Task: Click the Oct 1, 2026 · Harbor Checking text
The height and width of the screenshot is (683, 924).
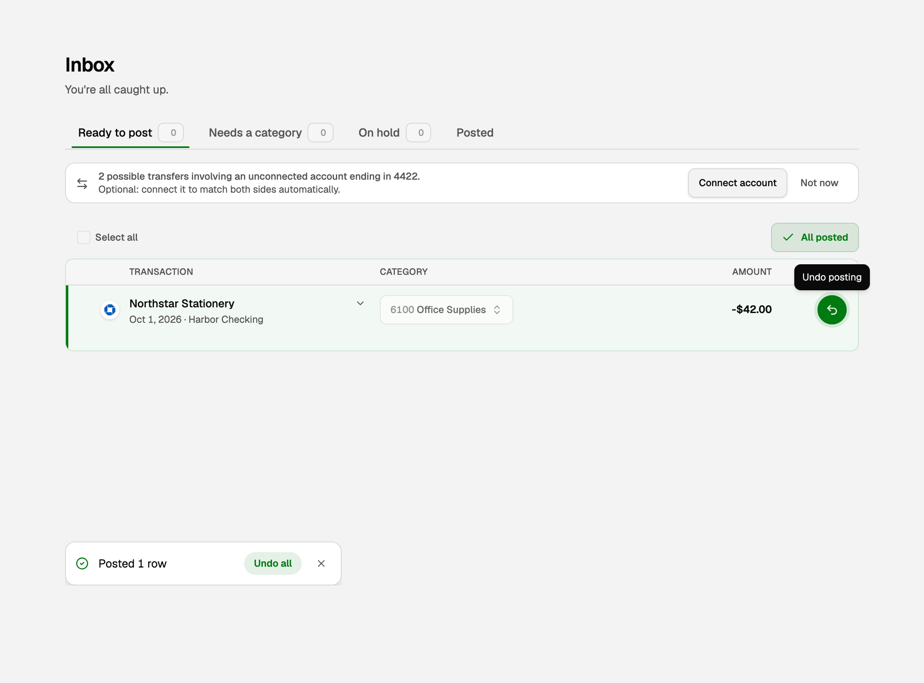Action: tap(196, 320)
